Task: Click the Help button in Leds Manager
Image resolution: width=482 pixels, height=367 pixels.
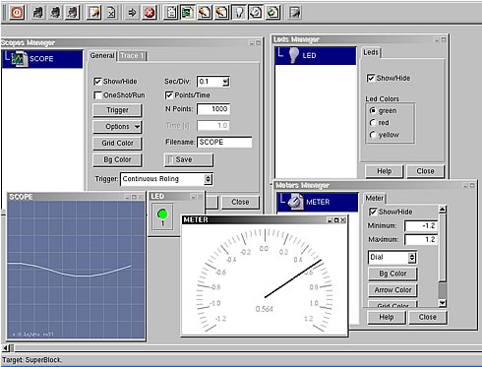Action: click(x=384, y=171)
